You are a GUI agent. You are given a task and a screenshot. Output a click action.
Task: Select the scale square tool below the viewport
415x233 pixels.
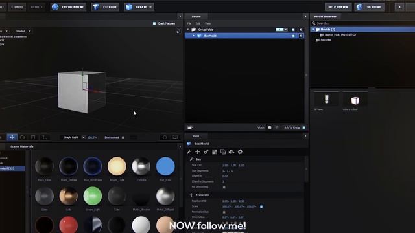coord(33,137)
